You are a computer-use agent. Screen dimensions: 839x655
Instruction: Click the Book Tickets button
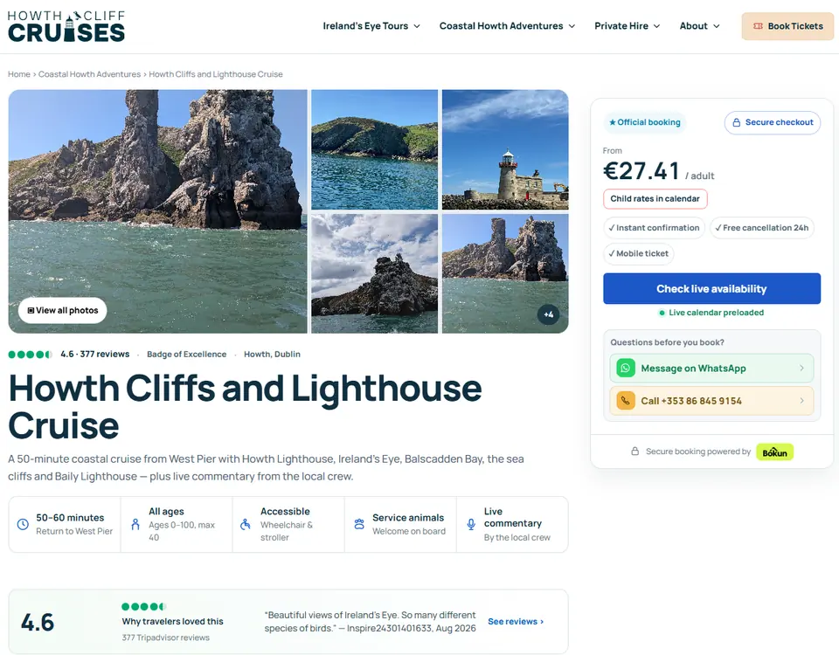787,26
